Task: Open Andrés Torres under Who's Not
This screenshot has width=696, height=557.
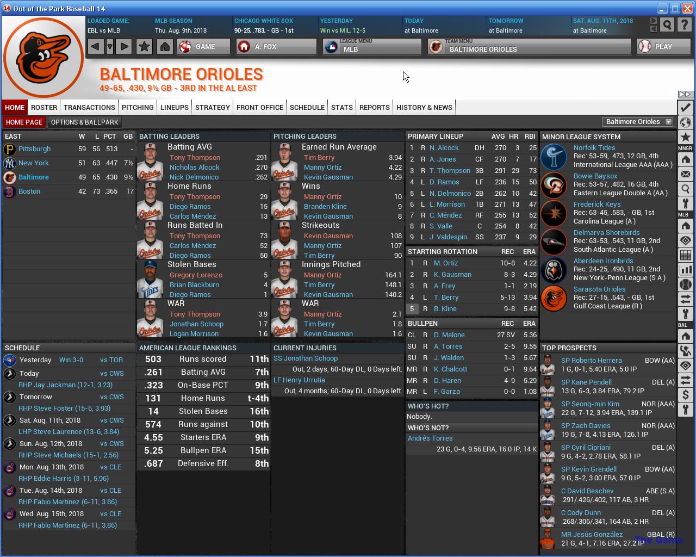Action: pyautogui.click(x=430, y=438)
